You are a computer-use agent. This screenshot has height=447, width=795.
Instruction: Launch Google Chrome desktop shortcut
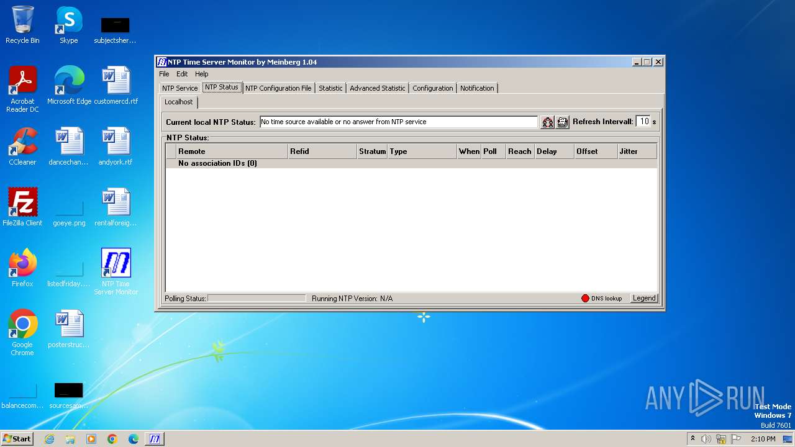22,333
